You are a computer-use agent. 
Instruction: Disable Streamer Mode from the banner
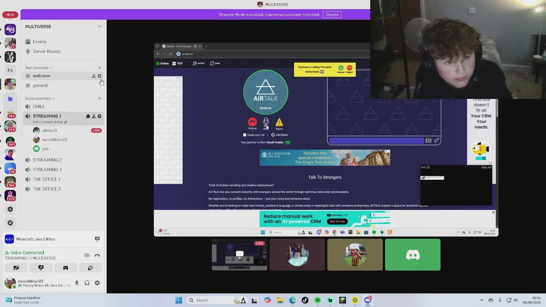pos(332,14)
